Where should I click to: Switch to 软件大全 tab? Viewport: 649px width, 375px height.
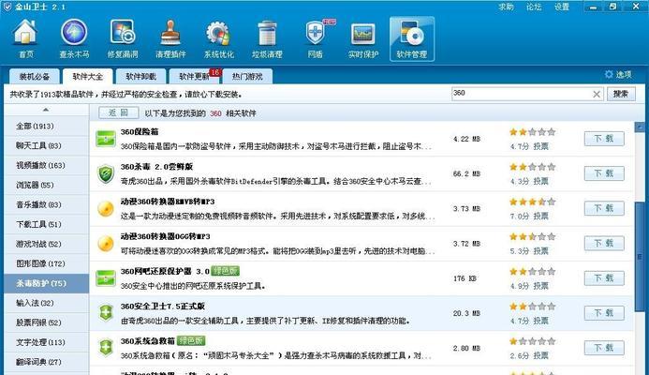pyautogui.click(x=88, y=77)
